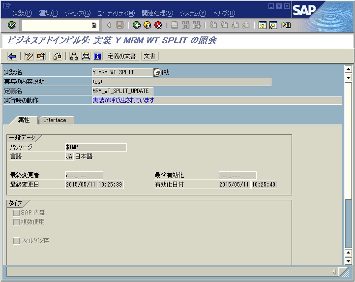Click the blue left arrow navigation icon
The image size is (355, 282).
tap(12, 56)
